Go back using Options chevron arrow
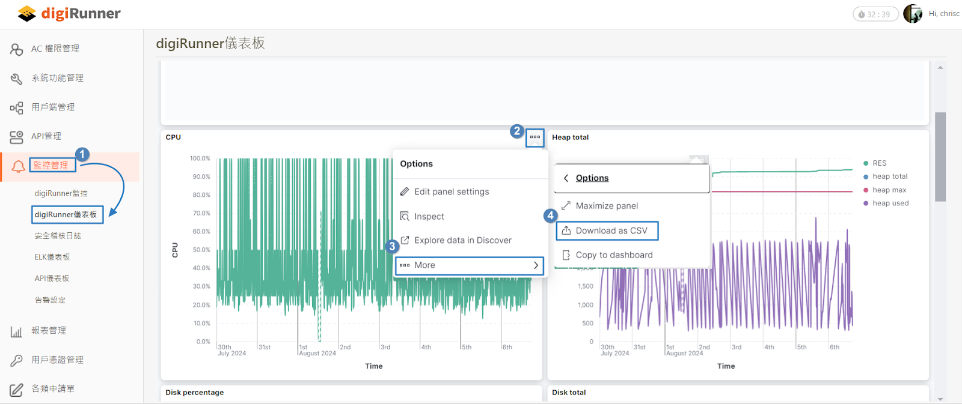962x404 pixels. pos(566,178)
